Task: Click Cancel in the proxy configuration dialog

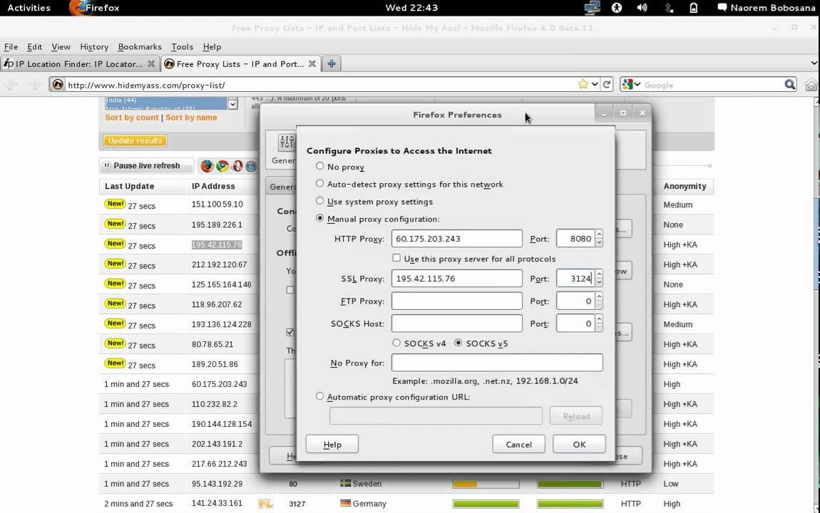Action: click(x=518, y=444)
